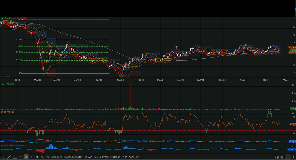Zoom in with the plus icon

click(x=293, y=157)
